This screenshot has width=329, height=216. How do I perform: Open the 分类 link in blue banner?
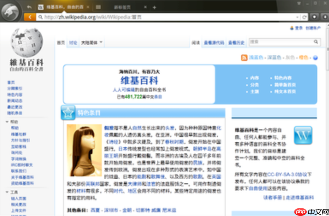pos(255,85)
